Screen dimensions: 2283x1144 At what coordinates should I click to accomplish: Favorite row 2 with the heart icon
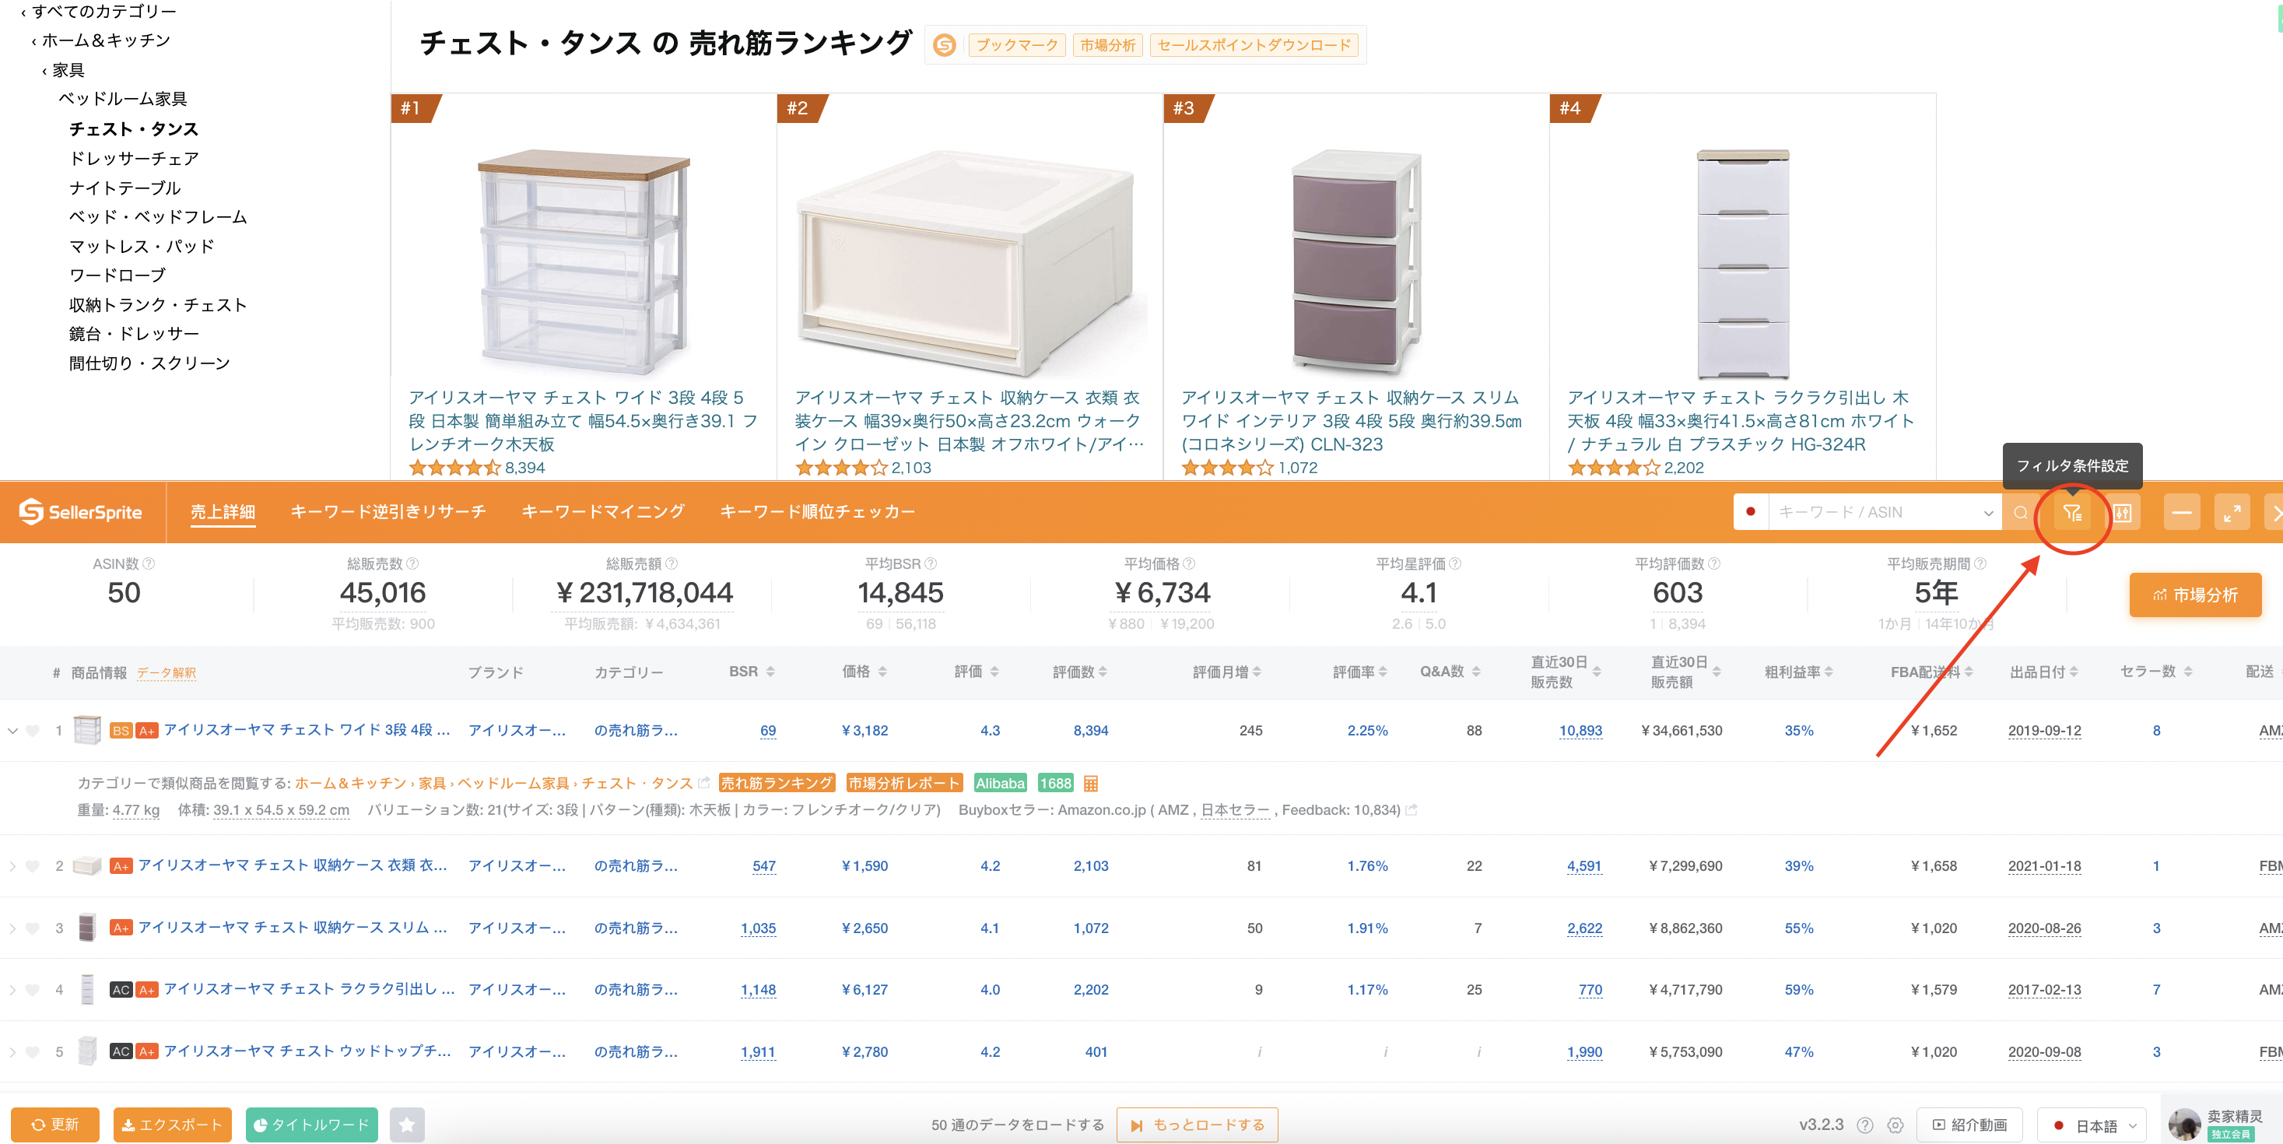(33, 865)
